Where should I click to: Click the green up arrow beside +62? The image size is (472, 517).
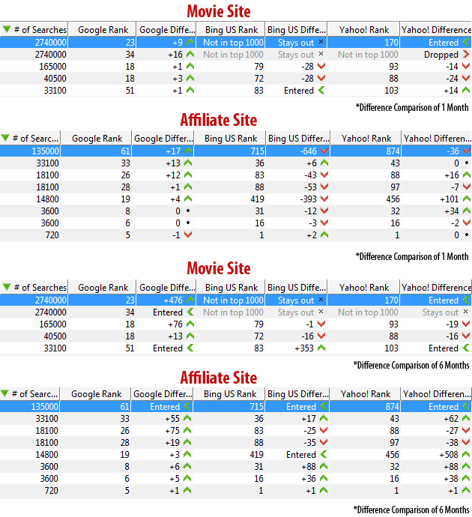[x=466, y=419]
